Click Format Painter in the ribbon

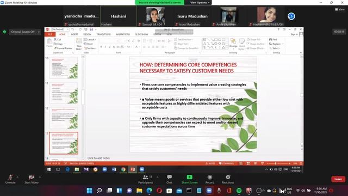63,48
